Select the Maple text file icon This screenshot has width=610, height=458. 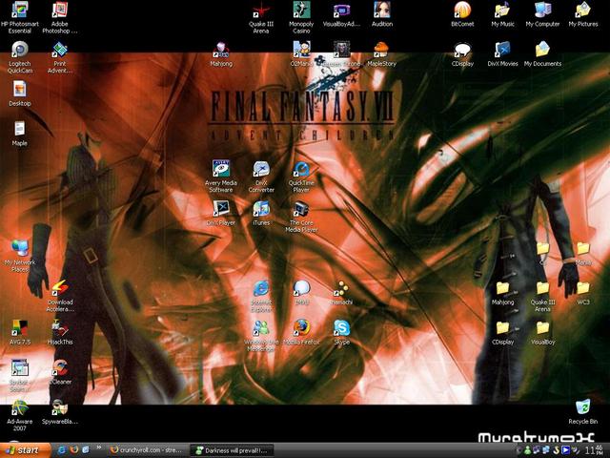point(19,134)
